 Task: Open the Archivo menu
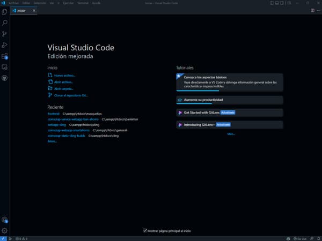(x=13, y=3)
